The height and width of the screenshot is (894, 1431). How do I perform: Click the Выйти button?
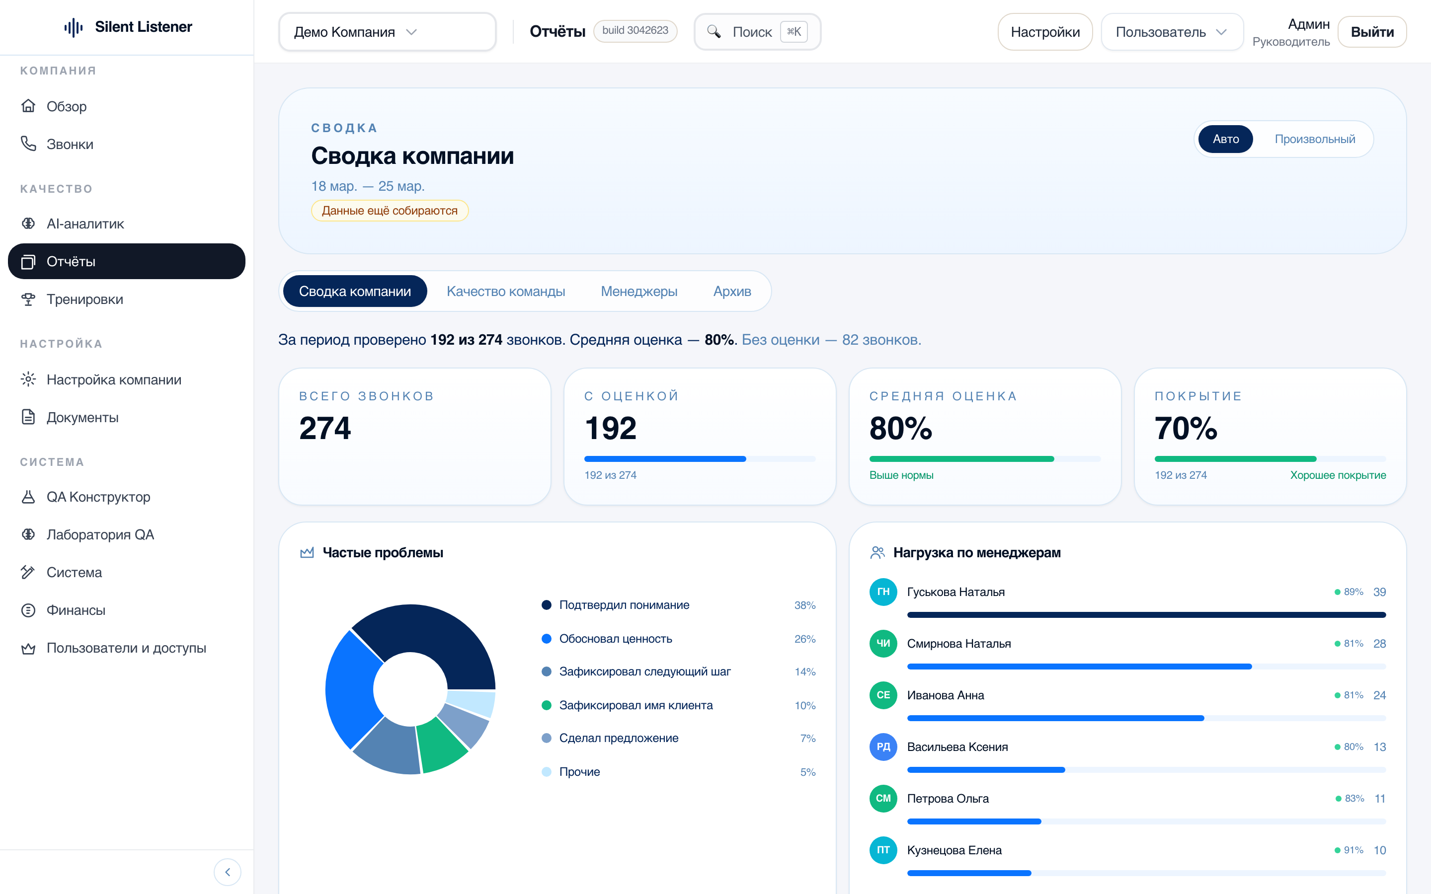(1371, 32)
